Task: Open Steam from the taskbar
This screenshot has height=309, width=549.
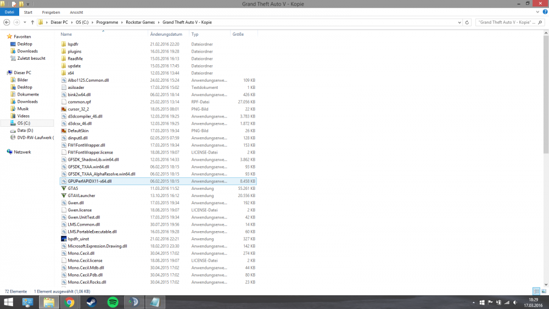Action: point(91,302)
